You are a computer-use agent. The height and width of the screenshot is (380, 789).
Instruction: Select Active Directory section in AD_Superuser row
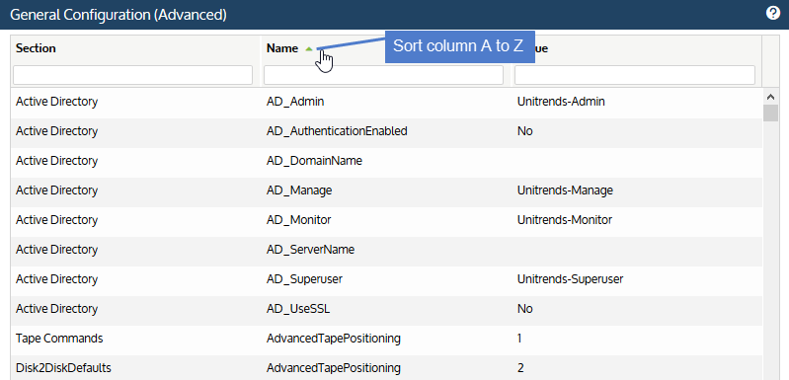[57, 279]
